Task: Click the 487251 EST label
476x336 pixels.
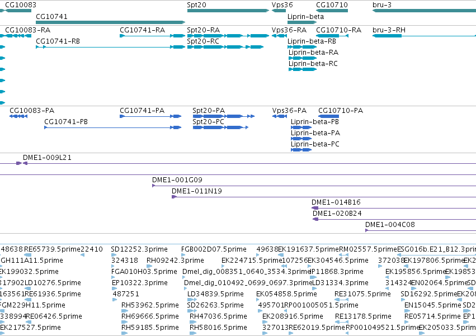Action: tap(126, 295)
